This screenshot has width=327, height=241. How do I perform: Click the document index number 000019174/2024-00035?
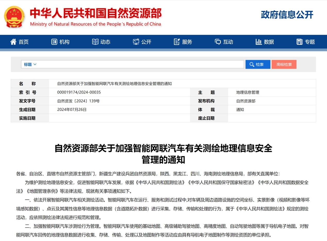79,92
